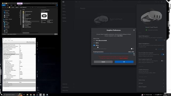Toggle the automatic resolution switch in Graphics Preferences
The image size is (171, 96).
133,49
